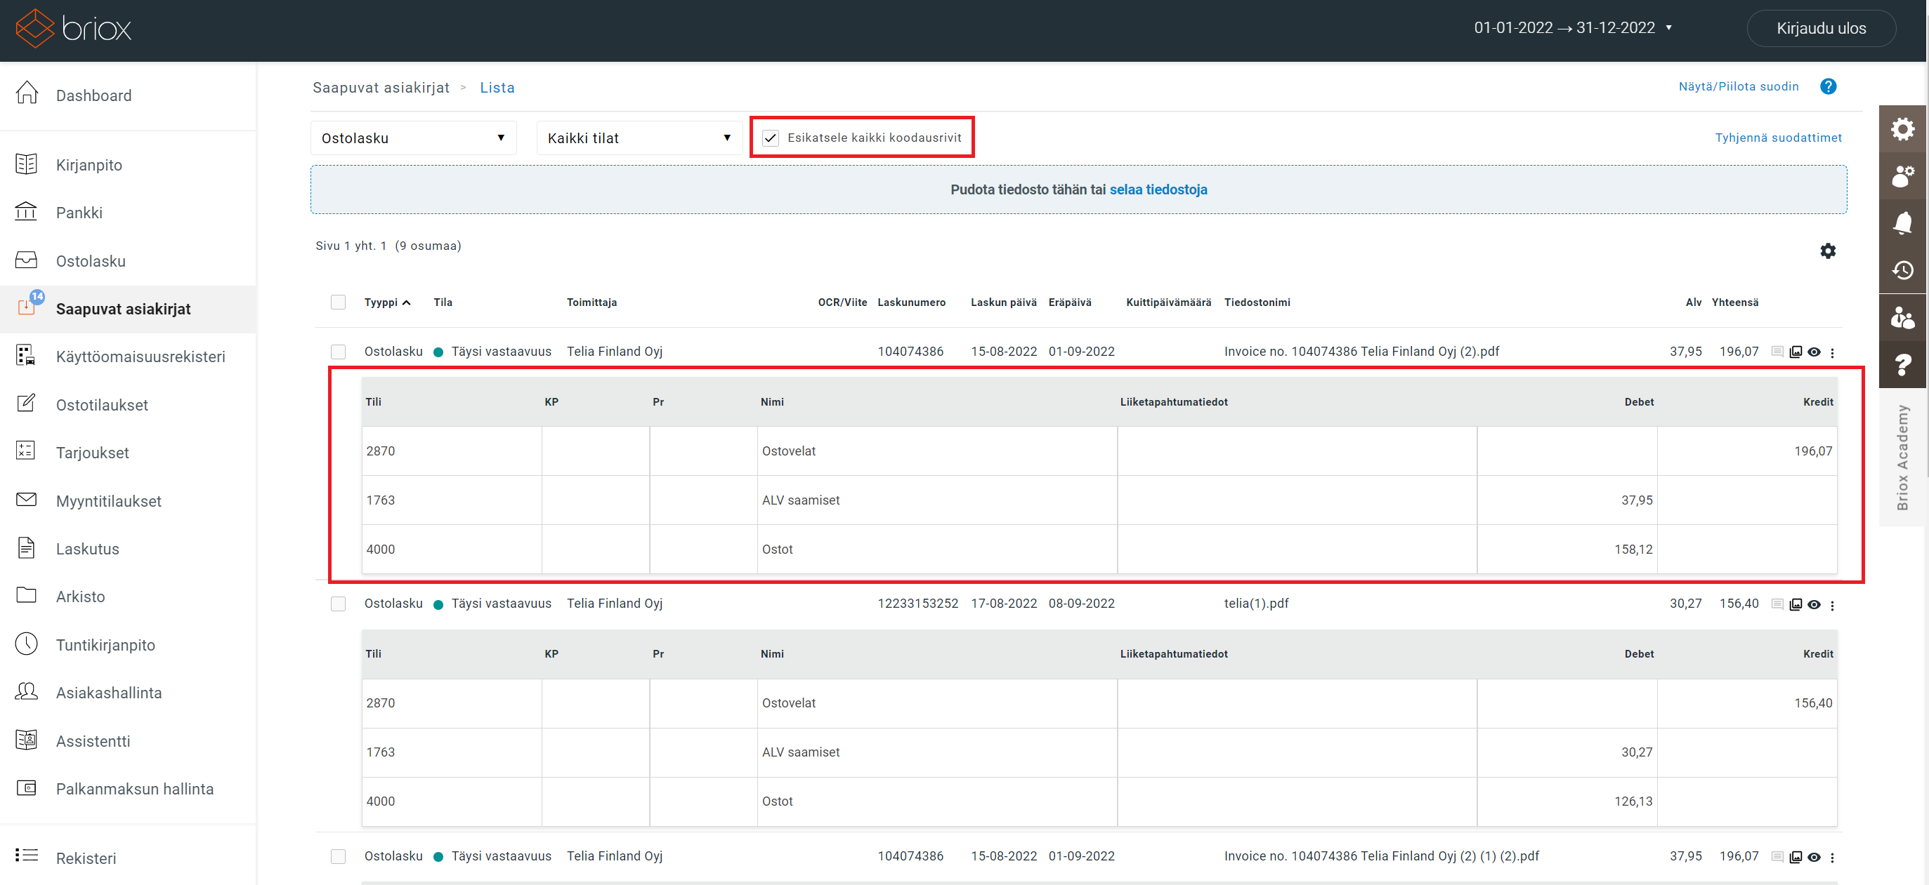Open the three-dot menu of the first invoice row

tap(1832, 352)
